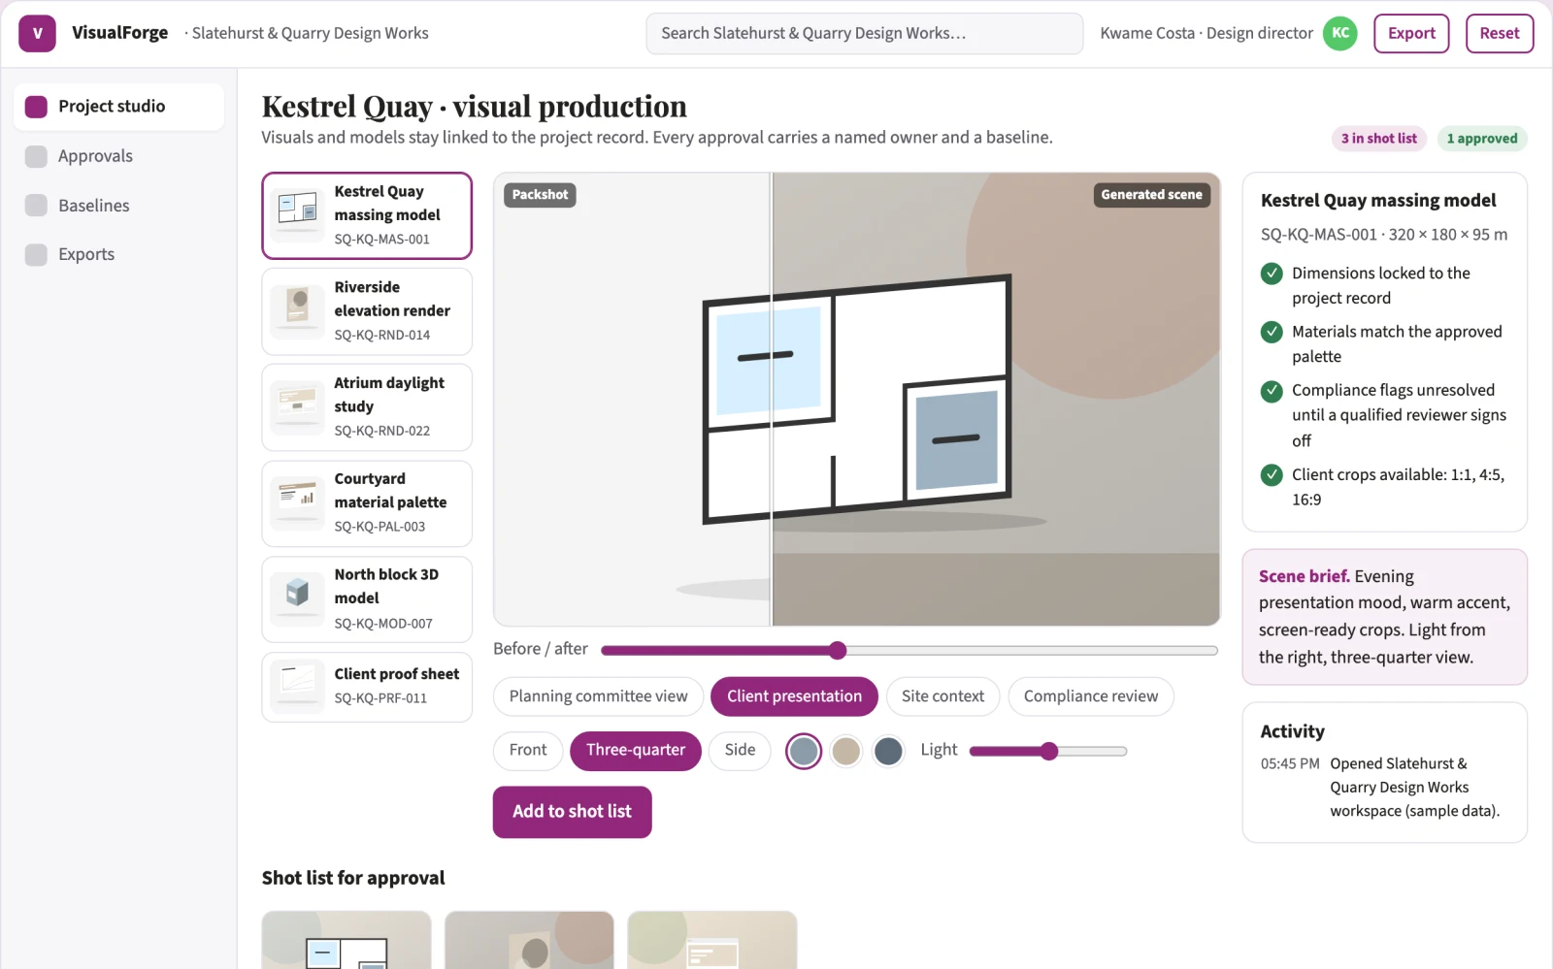Click the Generated scene label
The height and width of the screenshot is (969, 1553).
click(x=1151, y=195)
